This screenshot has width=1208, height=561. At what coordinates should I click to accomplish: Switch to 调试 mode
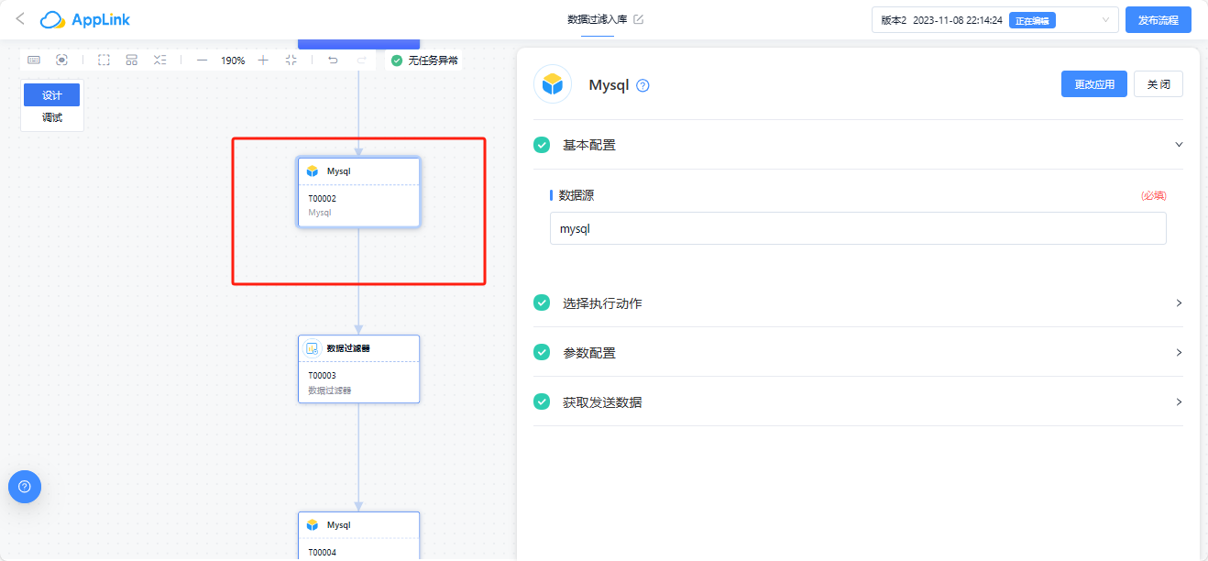click(x=52, y=118)
